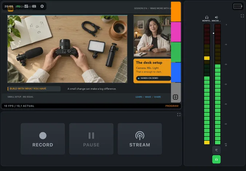The height and width of the screenshot is (171, 246).
Task: Click the 'The desk setup' orange card
Action: [x=152, y=71]
